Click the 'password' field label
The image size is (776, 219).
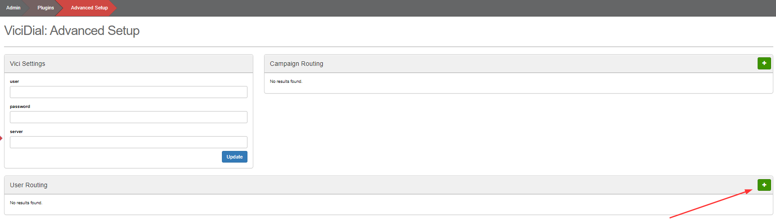click(20, 107)
